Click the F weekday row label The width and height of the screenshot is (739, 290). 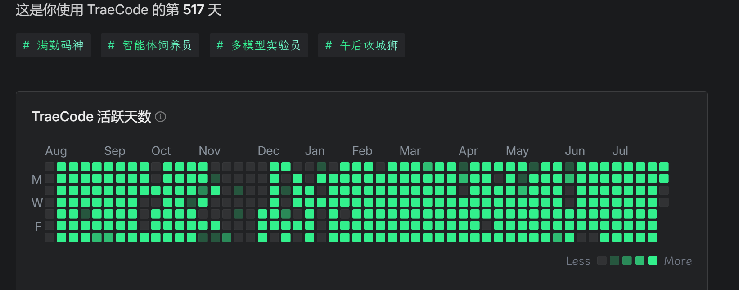(38, 227)
